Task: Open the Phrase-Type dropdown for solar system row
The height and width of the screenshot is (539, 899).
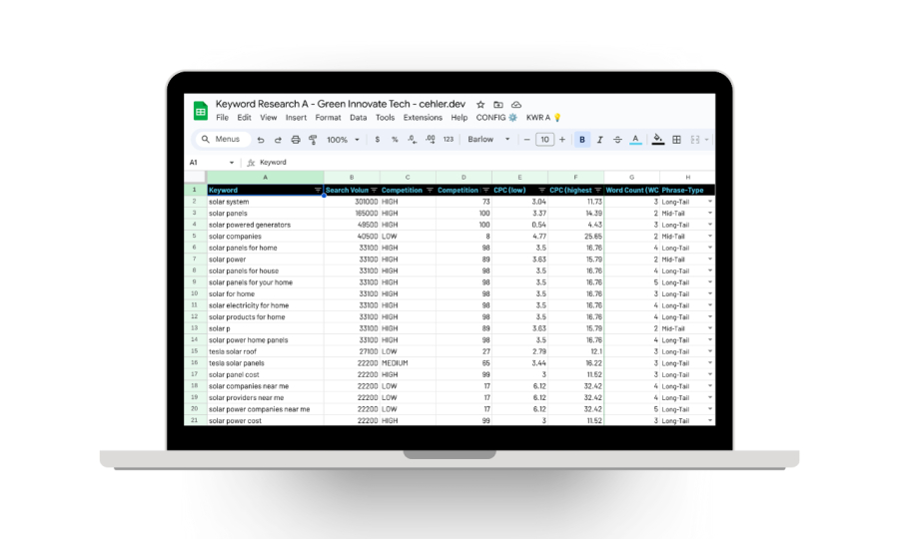Action: (710, 202)
